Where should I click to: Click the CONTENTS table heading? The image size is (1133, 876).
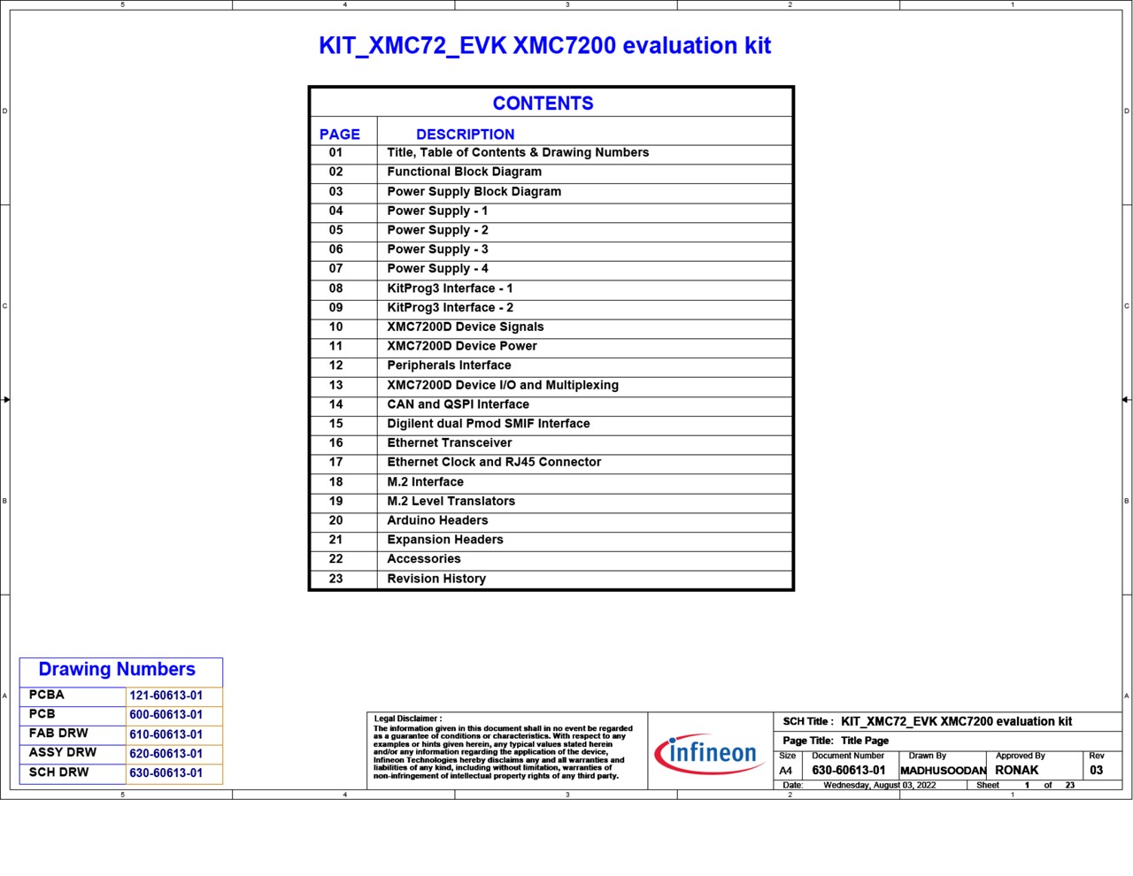click(x=543, y=104)
